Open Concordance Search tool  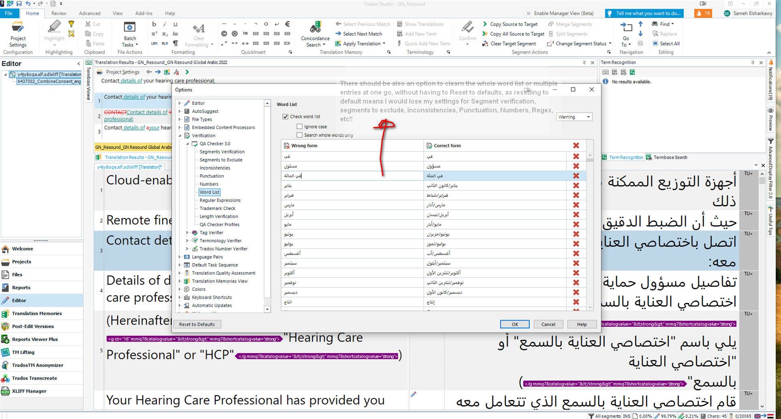[x=315, y=35]
